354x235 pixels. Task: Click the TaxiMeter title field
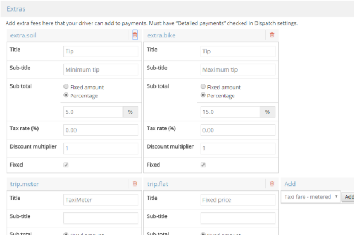[x=101, y=200]
